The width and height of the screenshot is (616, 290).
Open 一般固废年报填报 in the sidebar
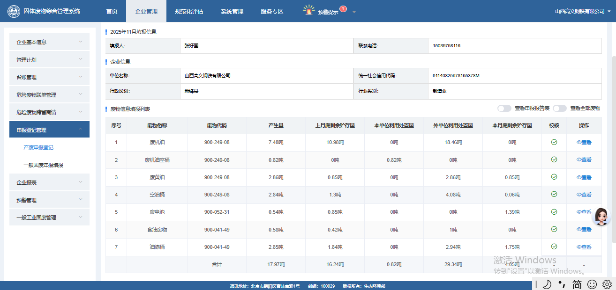tap(43, 165)
